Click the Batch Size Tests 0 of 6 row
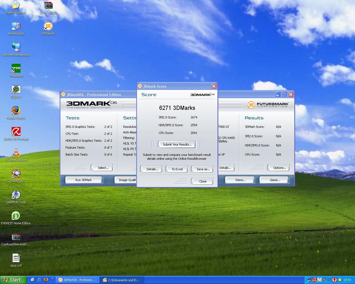Image resolution: width=355 pixels, height=284 pixels. (x=89, y=154)
